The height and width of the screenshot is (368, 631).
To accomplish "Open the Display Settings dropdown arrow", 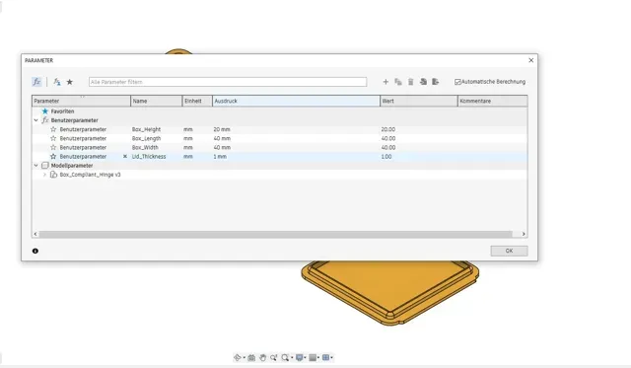I will (305, 357).
